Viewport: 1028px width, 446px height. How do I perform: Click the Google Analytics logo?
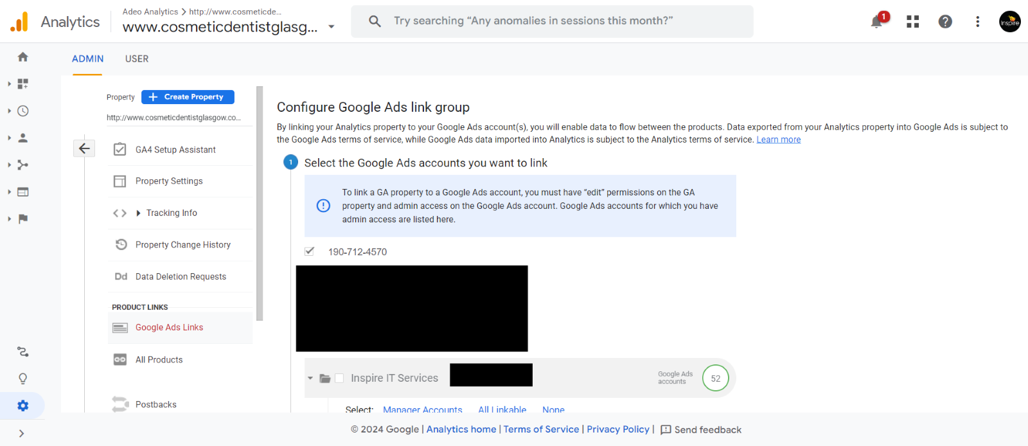[19, 22]
